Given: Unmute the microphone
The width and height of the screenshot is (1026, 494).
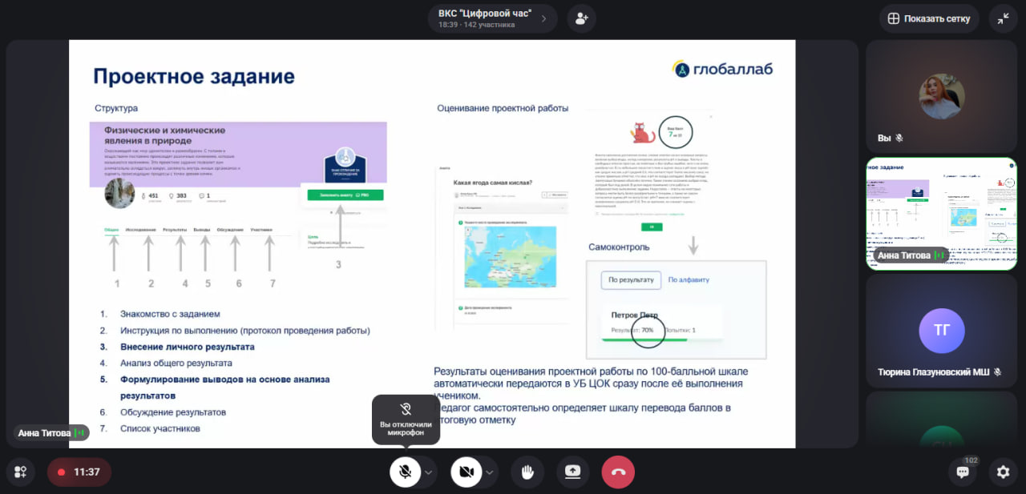Looking at the screenshot, I should coord(406,472).
